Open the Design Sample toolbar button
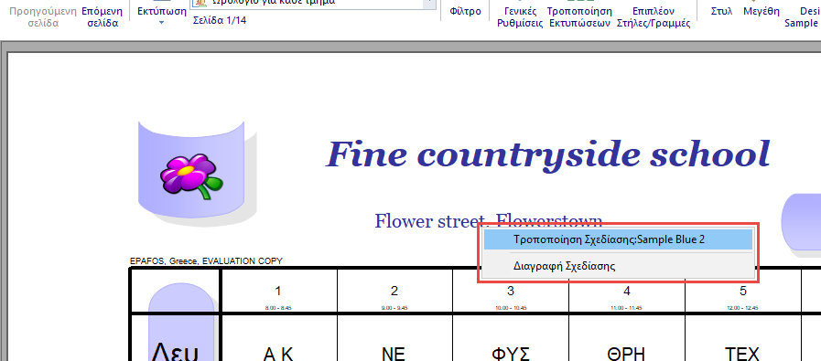 (802, 16)
